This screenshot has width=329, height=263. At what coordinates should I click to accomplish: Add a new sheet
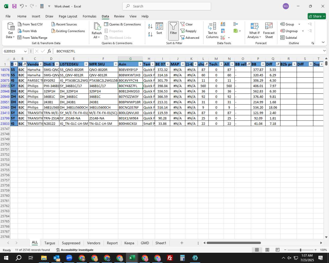point(182,243)
